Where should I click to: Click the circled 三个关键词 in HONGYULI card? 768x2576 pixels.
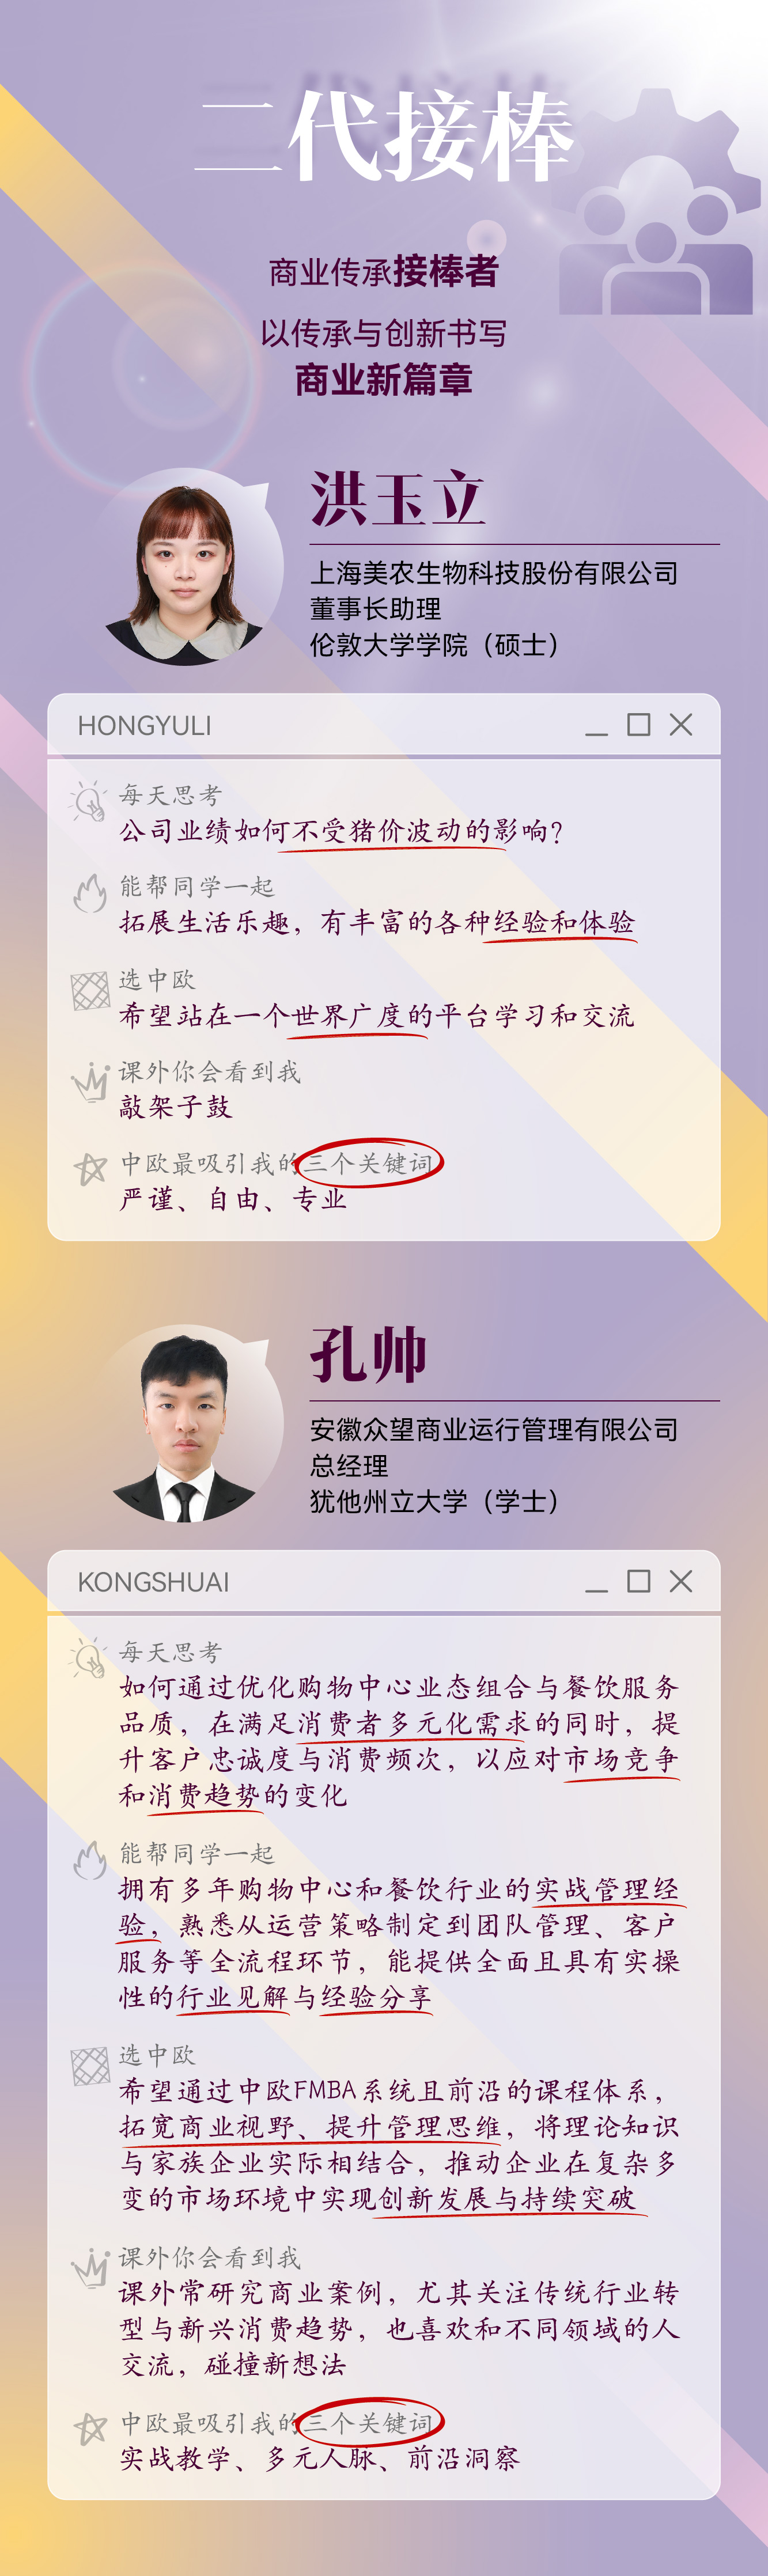point(369,1163)
